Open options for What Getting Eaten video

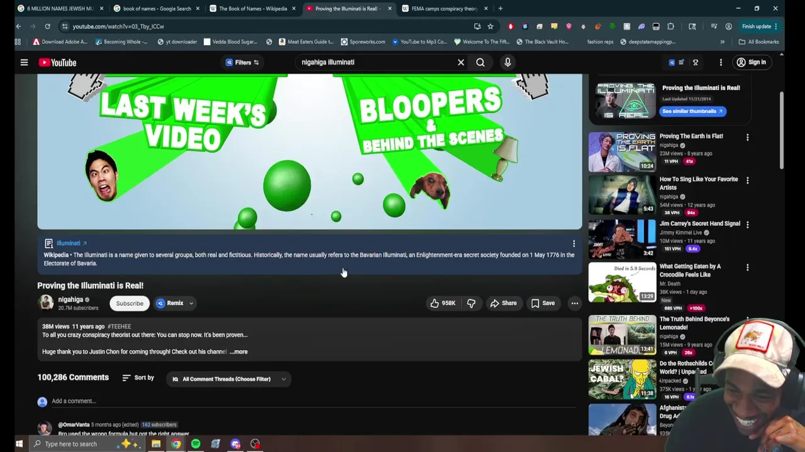(747, 267)
